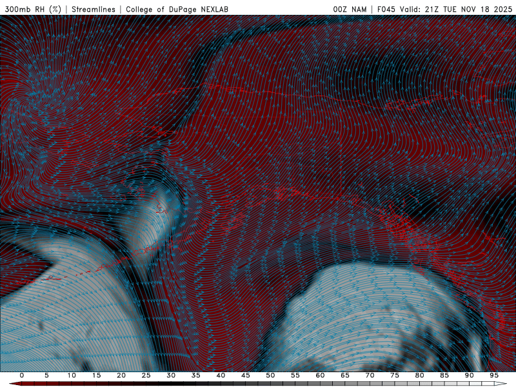Click the "F045" forecast hour text
The height and width of the screenshot is (387, 516).
(x=386, y=10)
